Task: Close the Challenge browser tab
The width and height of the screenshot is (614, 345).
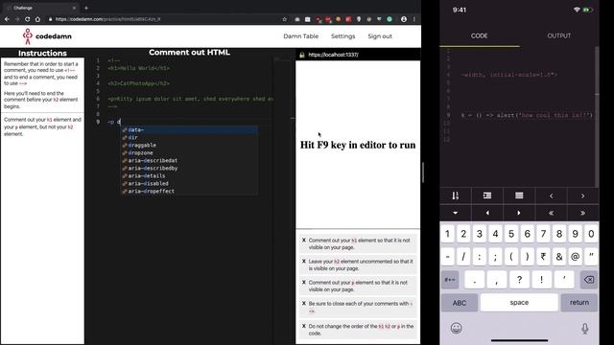Action: pyautogui.click(x=74, y=8)
